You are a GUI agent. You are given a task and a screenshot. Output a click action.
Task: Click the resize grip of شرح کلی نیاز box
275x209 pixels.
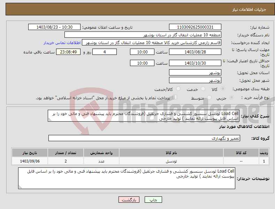[49, 120]
